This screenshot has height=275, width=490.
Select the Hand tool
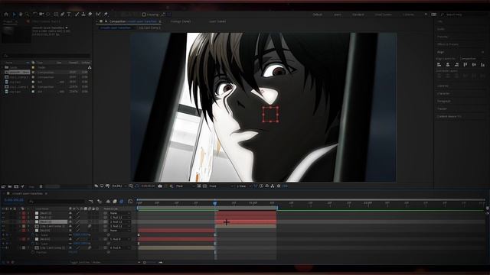[x=21, y=15]
